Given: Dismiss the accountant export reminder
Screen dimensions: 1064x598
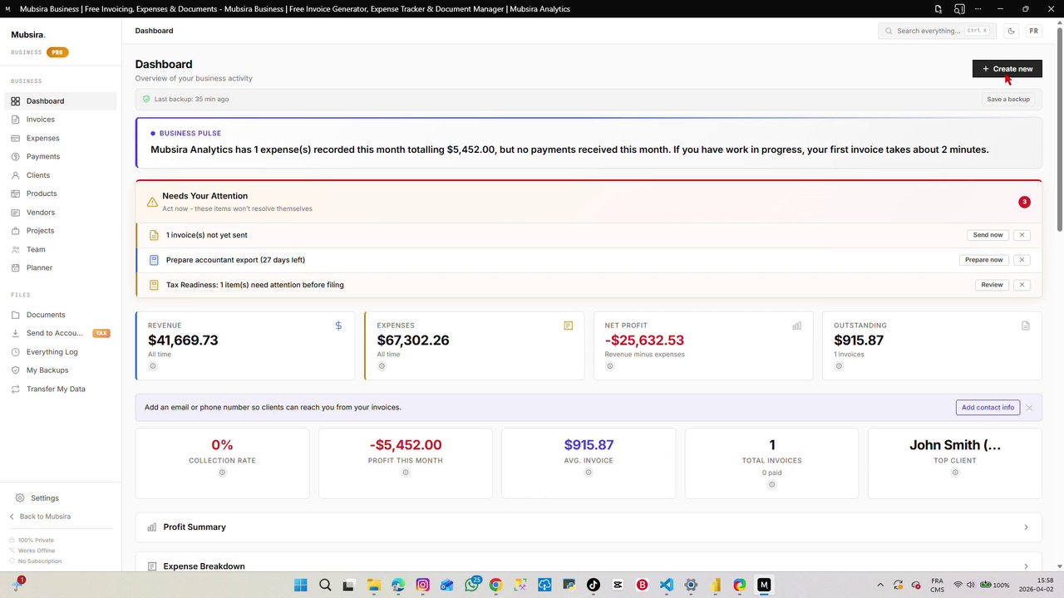Looking at the screenshot, I should [x=1022, y=260].
